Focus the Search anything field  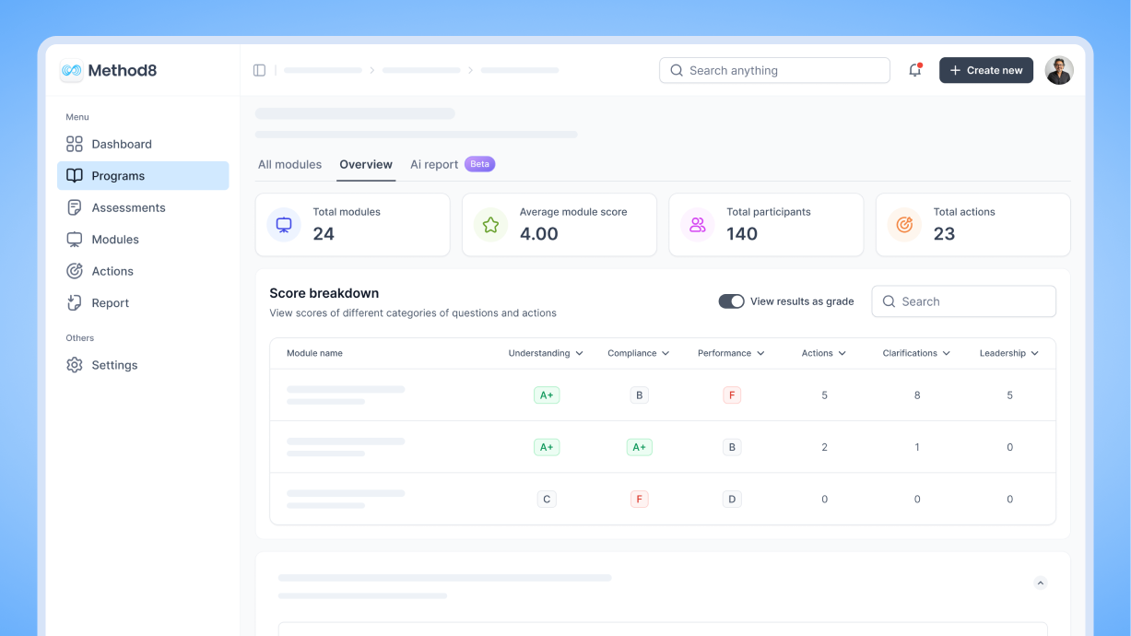[774, 70]
